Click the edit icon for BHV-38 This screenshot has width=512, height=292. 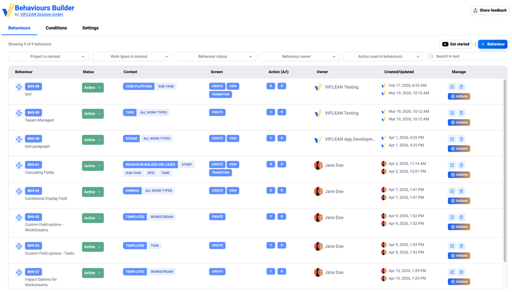click(x=452, y=87)
